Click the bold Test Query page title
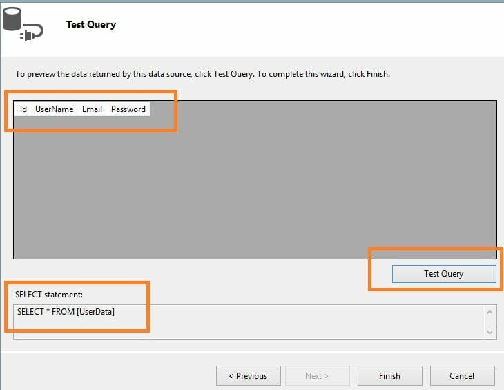This screenshot has height=390, width=504. pos(90,25)
